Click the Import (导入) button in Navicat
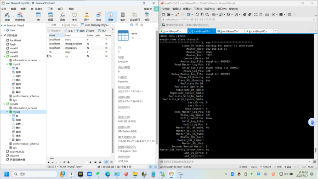The width and height of the screenshot is (318, 179). [x=102, y=31]
